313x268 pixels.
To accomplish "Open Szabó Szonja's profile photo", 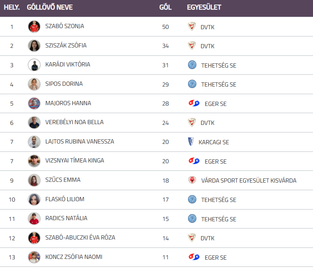I will coord(34,27).
